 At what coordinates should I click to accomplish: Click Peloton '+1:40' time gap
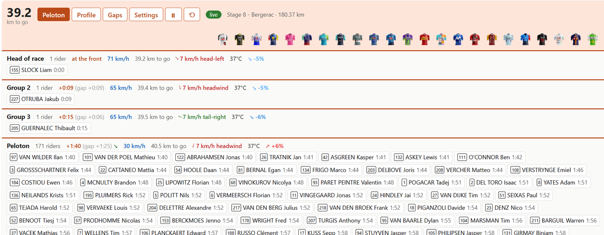(x=73, y=146)
